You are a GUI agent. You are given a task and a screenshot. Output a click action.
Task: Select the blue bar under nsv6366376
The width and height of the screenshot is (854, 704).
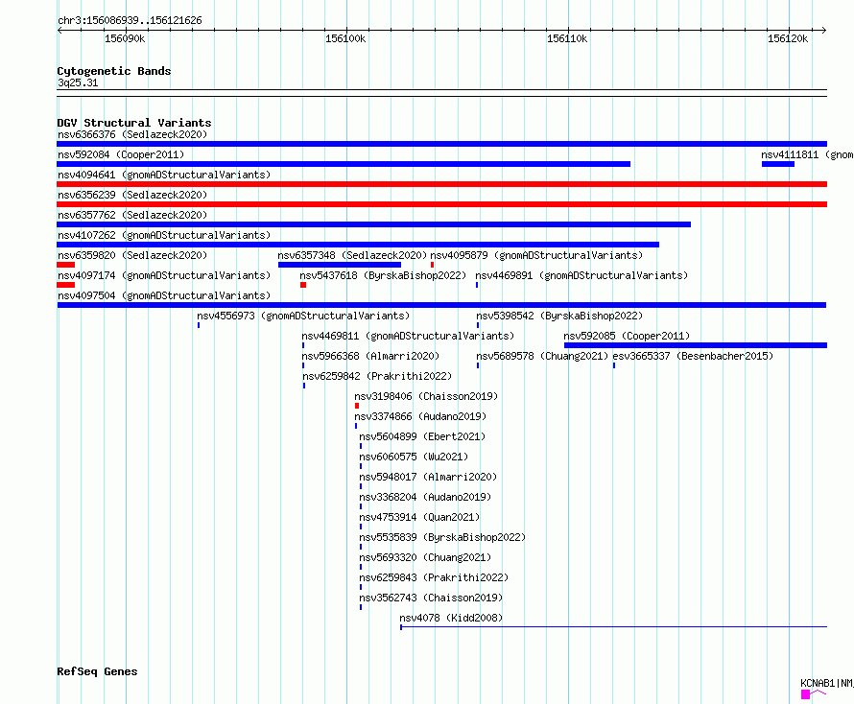441,144
